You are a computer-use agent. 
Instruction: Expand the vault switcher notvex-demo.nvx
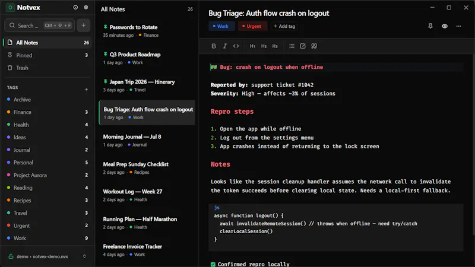(84, 256)
